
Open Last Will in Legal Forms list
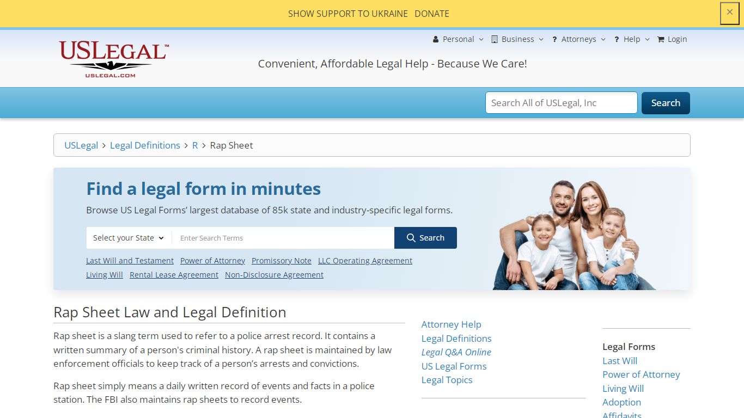pos(620,361)
